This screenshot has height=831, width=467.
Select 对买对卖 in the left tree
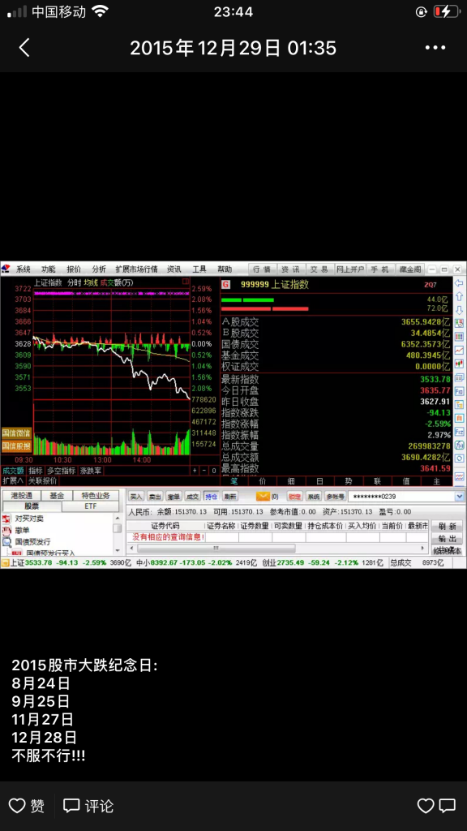click(x=29, y=519)
